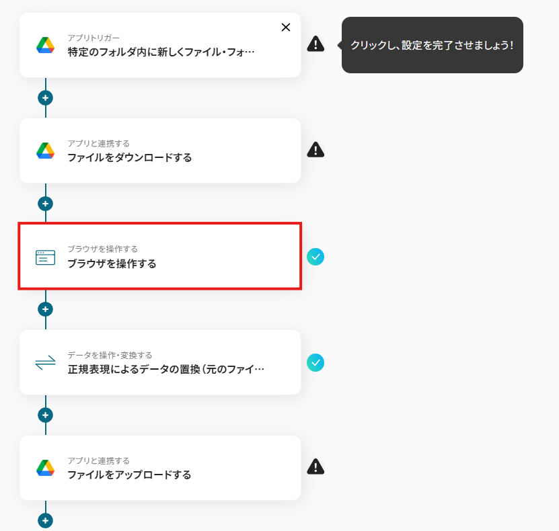Screen dimensions: 559x531
Task: Open the ファイルをダウンロードする step
Action: [x=160, y=151]
